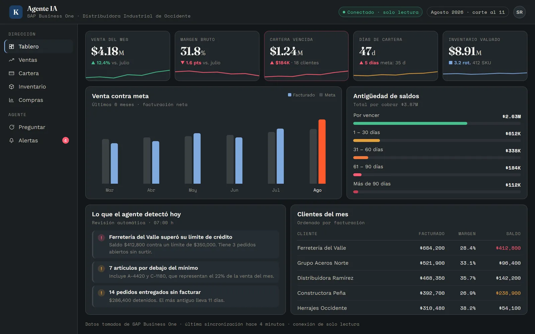Click the blue Jul facturado bar
Image resolution: width=535 pixels, height=334 pixels.
[x=280, y=156]
